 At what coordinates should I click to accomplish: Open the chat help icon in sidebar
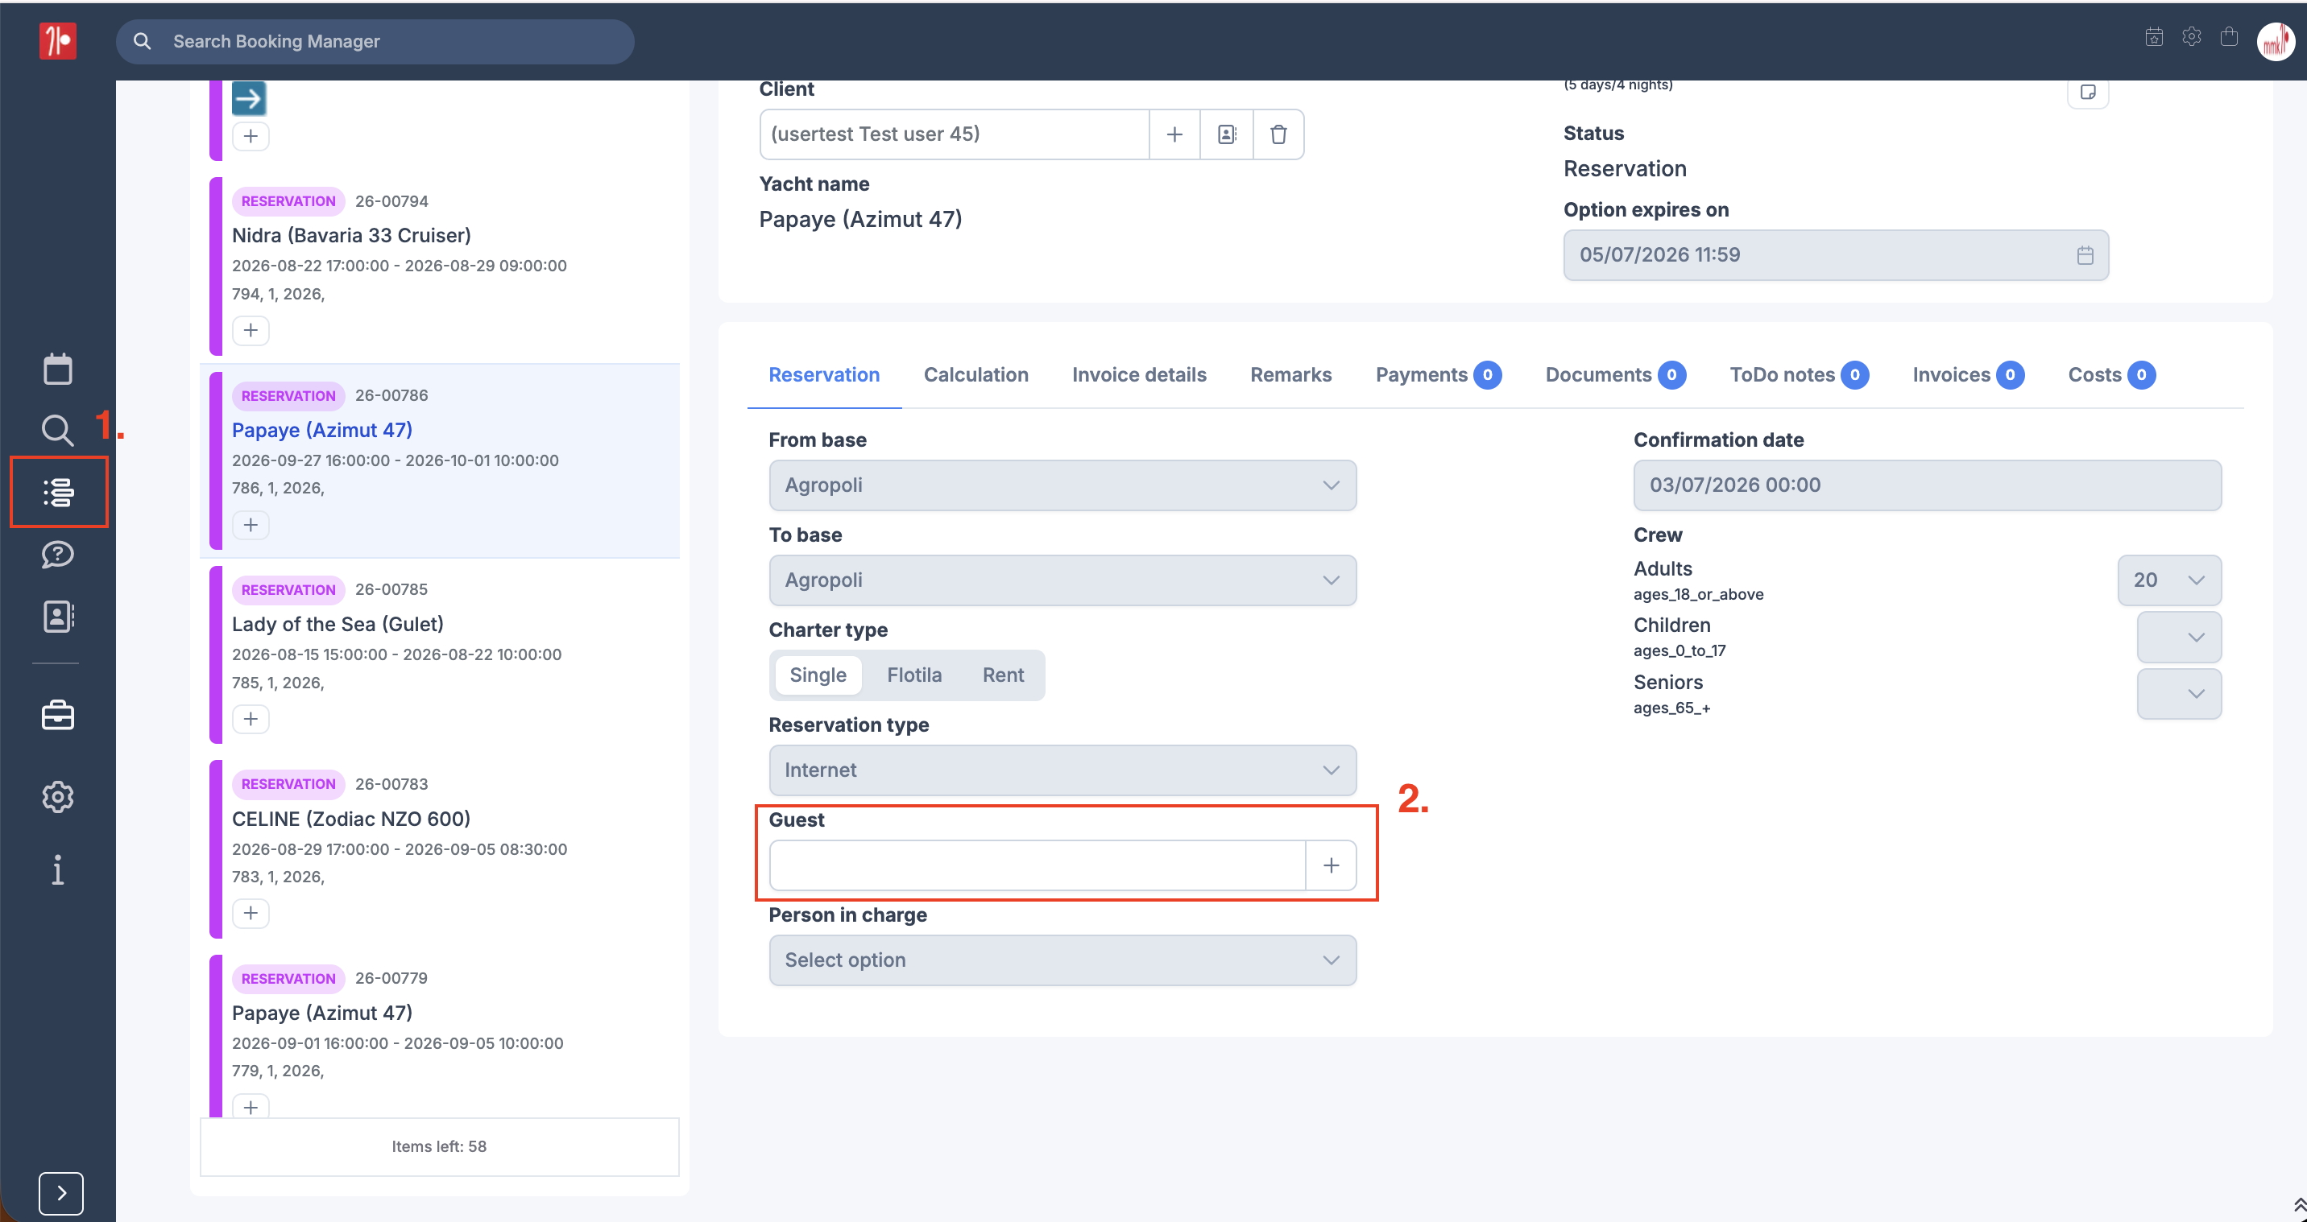tap(57, 554)
